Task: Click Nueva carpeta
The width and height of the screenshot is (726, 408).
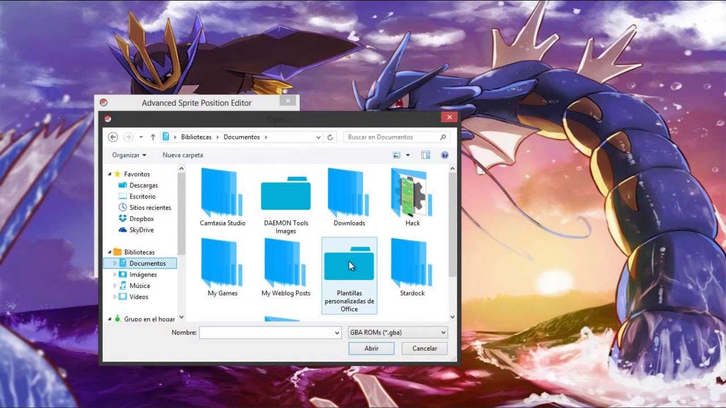Action: 183,155
